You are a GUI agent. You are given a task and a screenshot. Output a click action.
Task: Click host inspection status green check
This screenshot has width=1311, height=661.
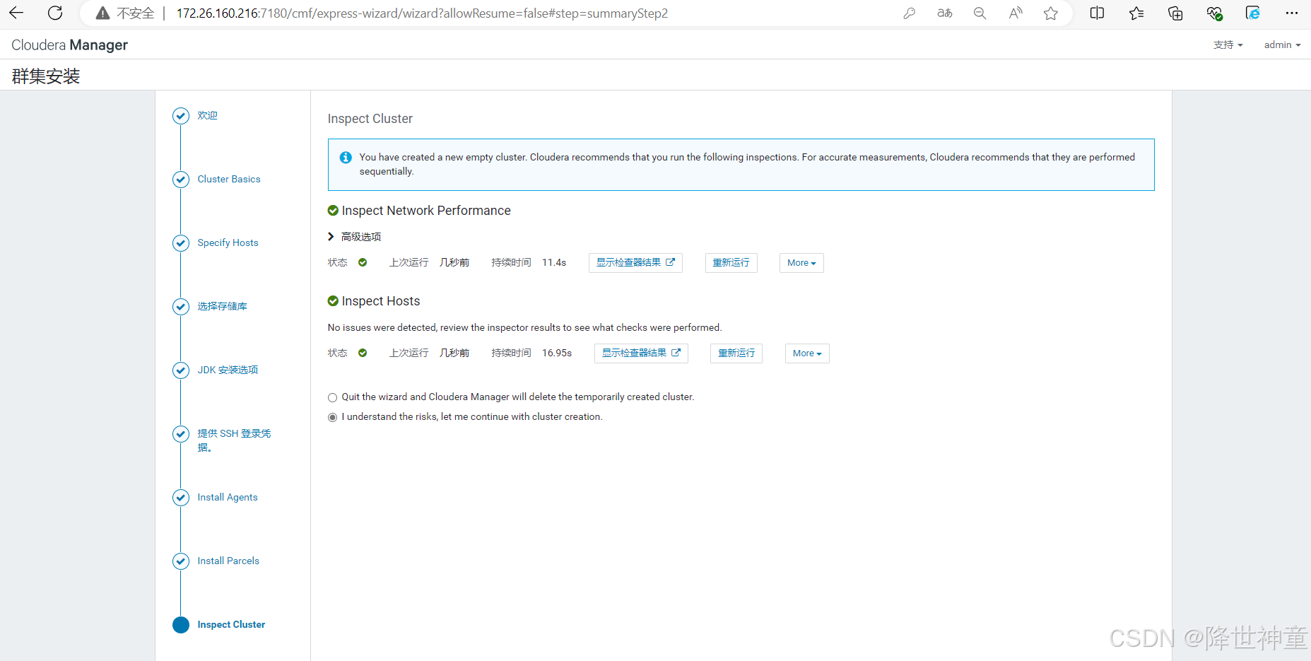click(x=363, y=353)
